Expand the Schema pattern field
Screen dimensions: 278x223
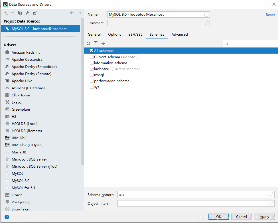pos(271,194)
